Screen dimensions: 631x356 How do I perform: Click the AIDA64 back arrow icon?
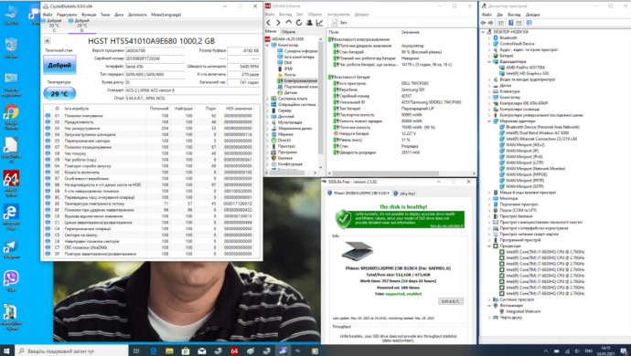point(269,23)
